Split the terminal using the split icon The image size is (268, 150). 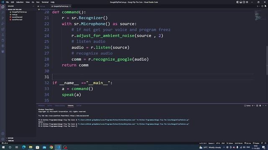pos(257,105)
